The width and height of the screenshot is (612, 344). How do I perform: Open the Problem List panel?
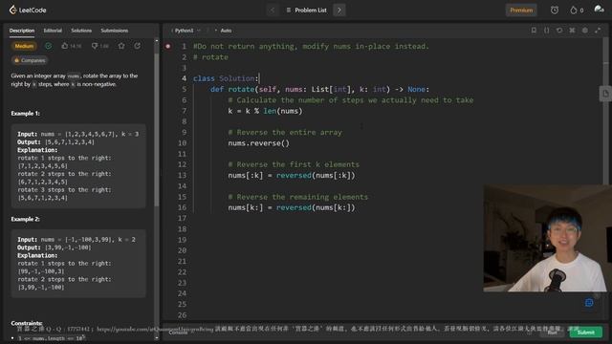click(x=307, y=11)
